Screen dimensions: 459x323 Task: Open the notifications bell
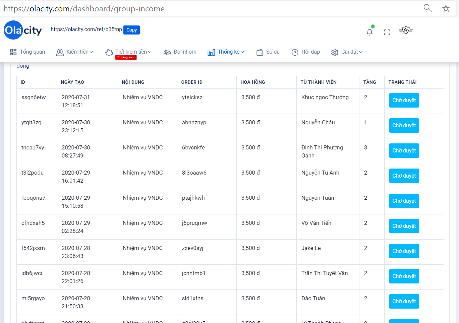[x=369, y=32]
